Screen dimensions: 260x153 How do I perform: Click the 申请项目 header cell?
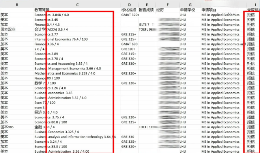[224, 10]
